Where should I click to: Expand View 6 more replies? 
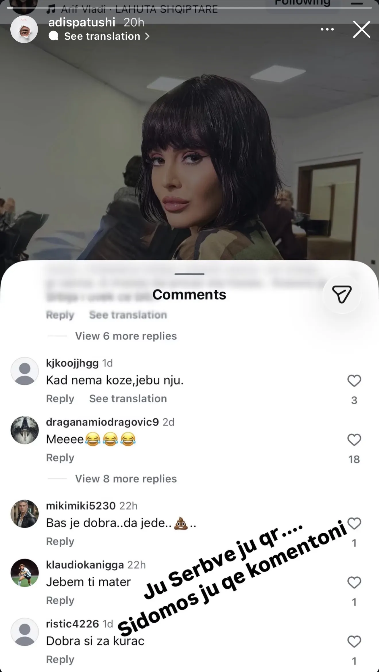click(x=126, y=336)
